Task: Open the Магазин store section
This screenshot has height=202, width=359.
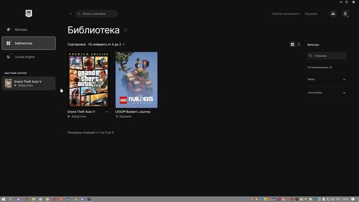Action: point(29,30)
